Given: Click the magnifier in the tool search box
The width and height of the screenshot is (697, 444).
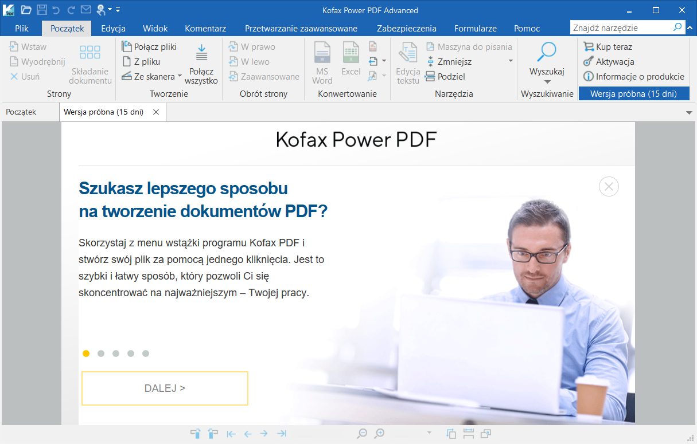Looking at the screenshot, I should tap(677, 27).
